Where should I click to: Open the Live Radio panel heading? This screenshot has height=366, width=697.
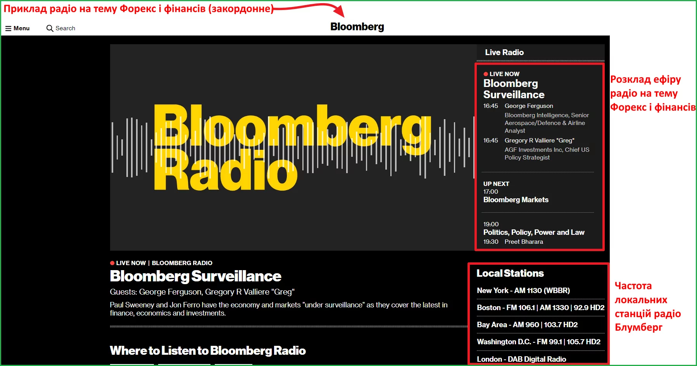(x=504, y=52)
